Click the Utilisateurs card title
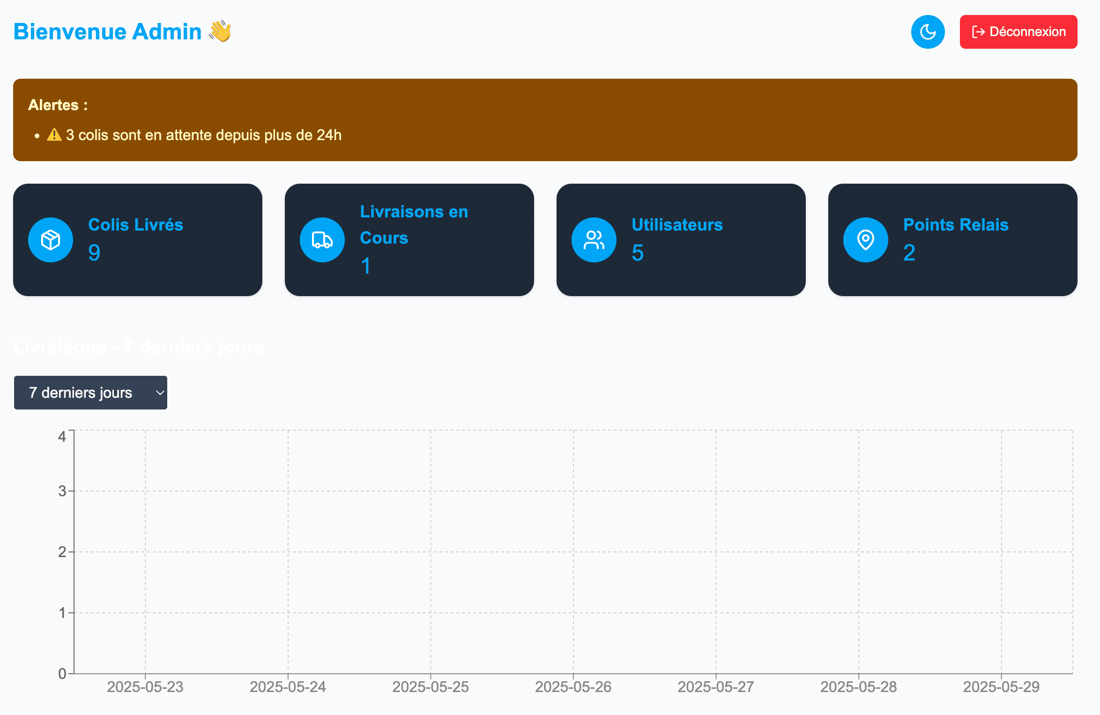The width and height of the screenshot is (1100, 715). [677, 225]
